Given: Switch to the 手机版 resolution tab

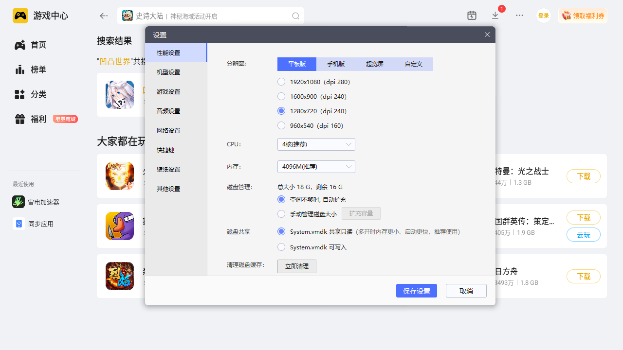Looking at the screenshot, I should click(336, 64).
